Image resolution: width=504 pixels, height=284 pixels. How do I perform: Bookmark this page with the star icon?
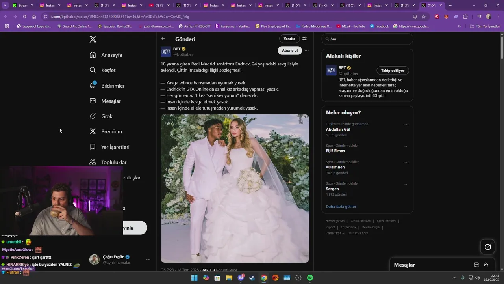[424, 17]
